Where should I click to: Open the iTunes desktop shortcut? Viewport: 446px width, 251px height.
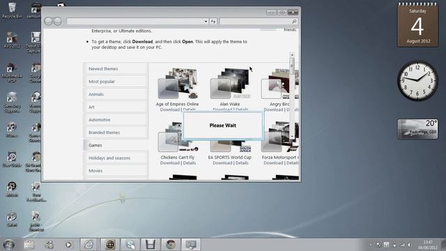(x=12, y=130)
